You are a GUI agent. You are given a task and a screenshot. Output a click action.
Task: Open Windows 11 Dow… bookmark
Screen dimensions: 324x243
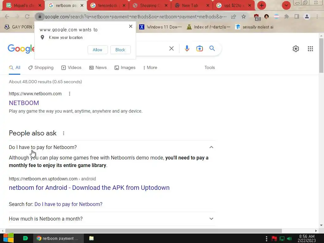pos(160,27)
